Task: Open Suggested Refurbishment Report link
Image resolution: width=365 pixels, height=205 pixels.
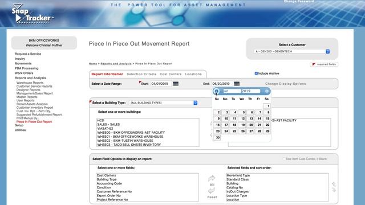Action: (x=39, y=114)
